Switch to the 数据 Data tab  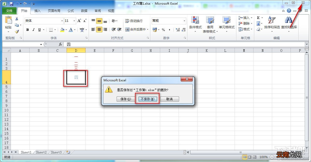point(84,11)
